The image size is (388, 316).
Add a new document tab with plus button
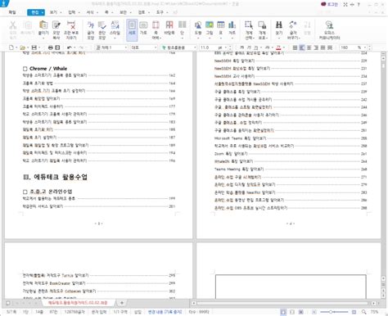tap(122, 303)
